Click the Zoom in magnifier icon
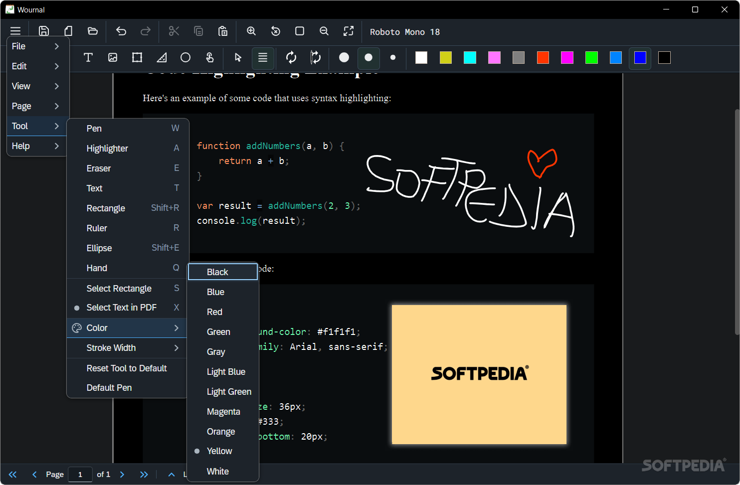 click(251, 31)
